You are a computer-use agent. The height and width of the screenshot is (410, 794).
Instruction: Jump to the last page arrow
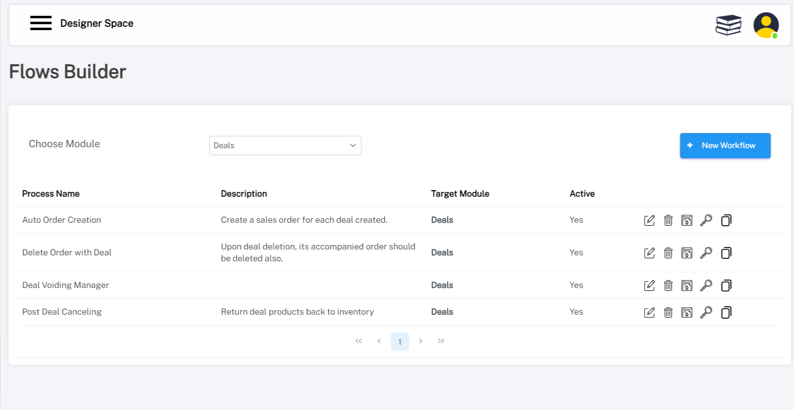pos(441,341)
